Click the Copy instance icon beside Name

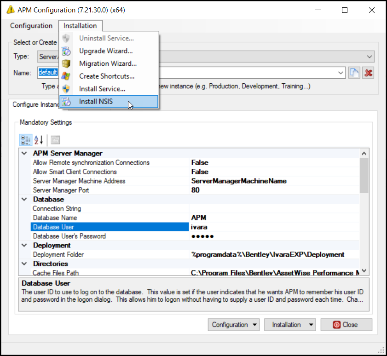(x=354, y=73)
